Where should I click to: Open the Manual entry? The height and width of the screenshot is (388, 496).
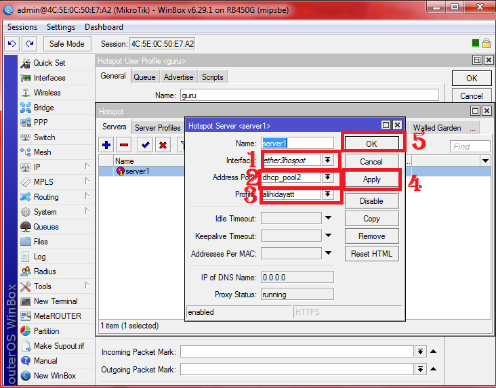56,361
